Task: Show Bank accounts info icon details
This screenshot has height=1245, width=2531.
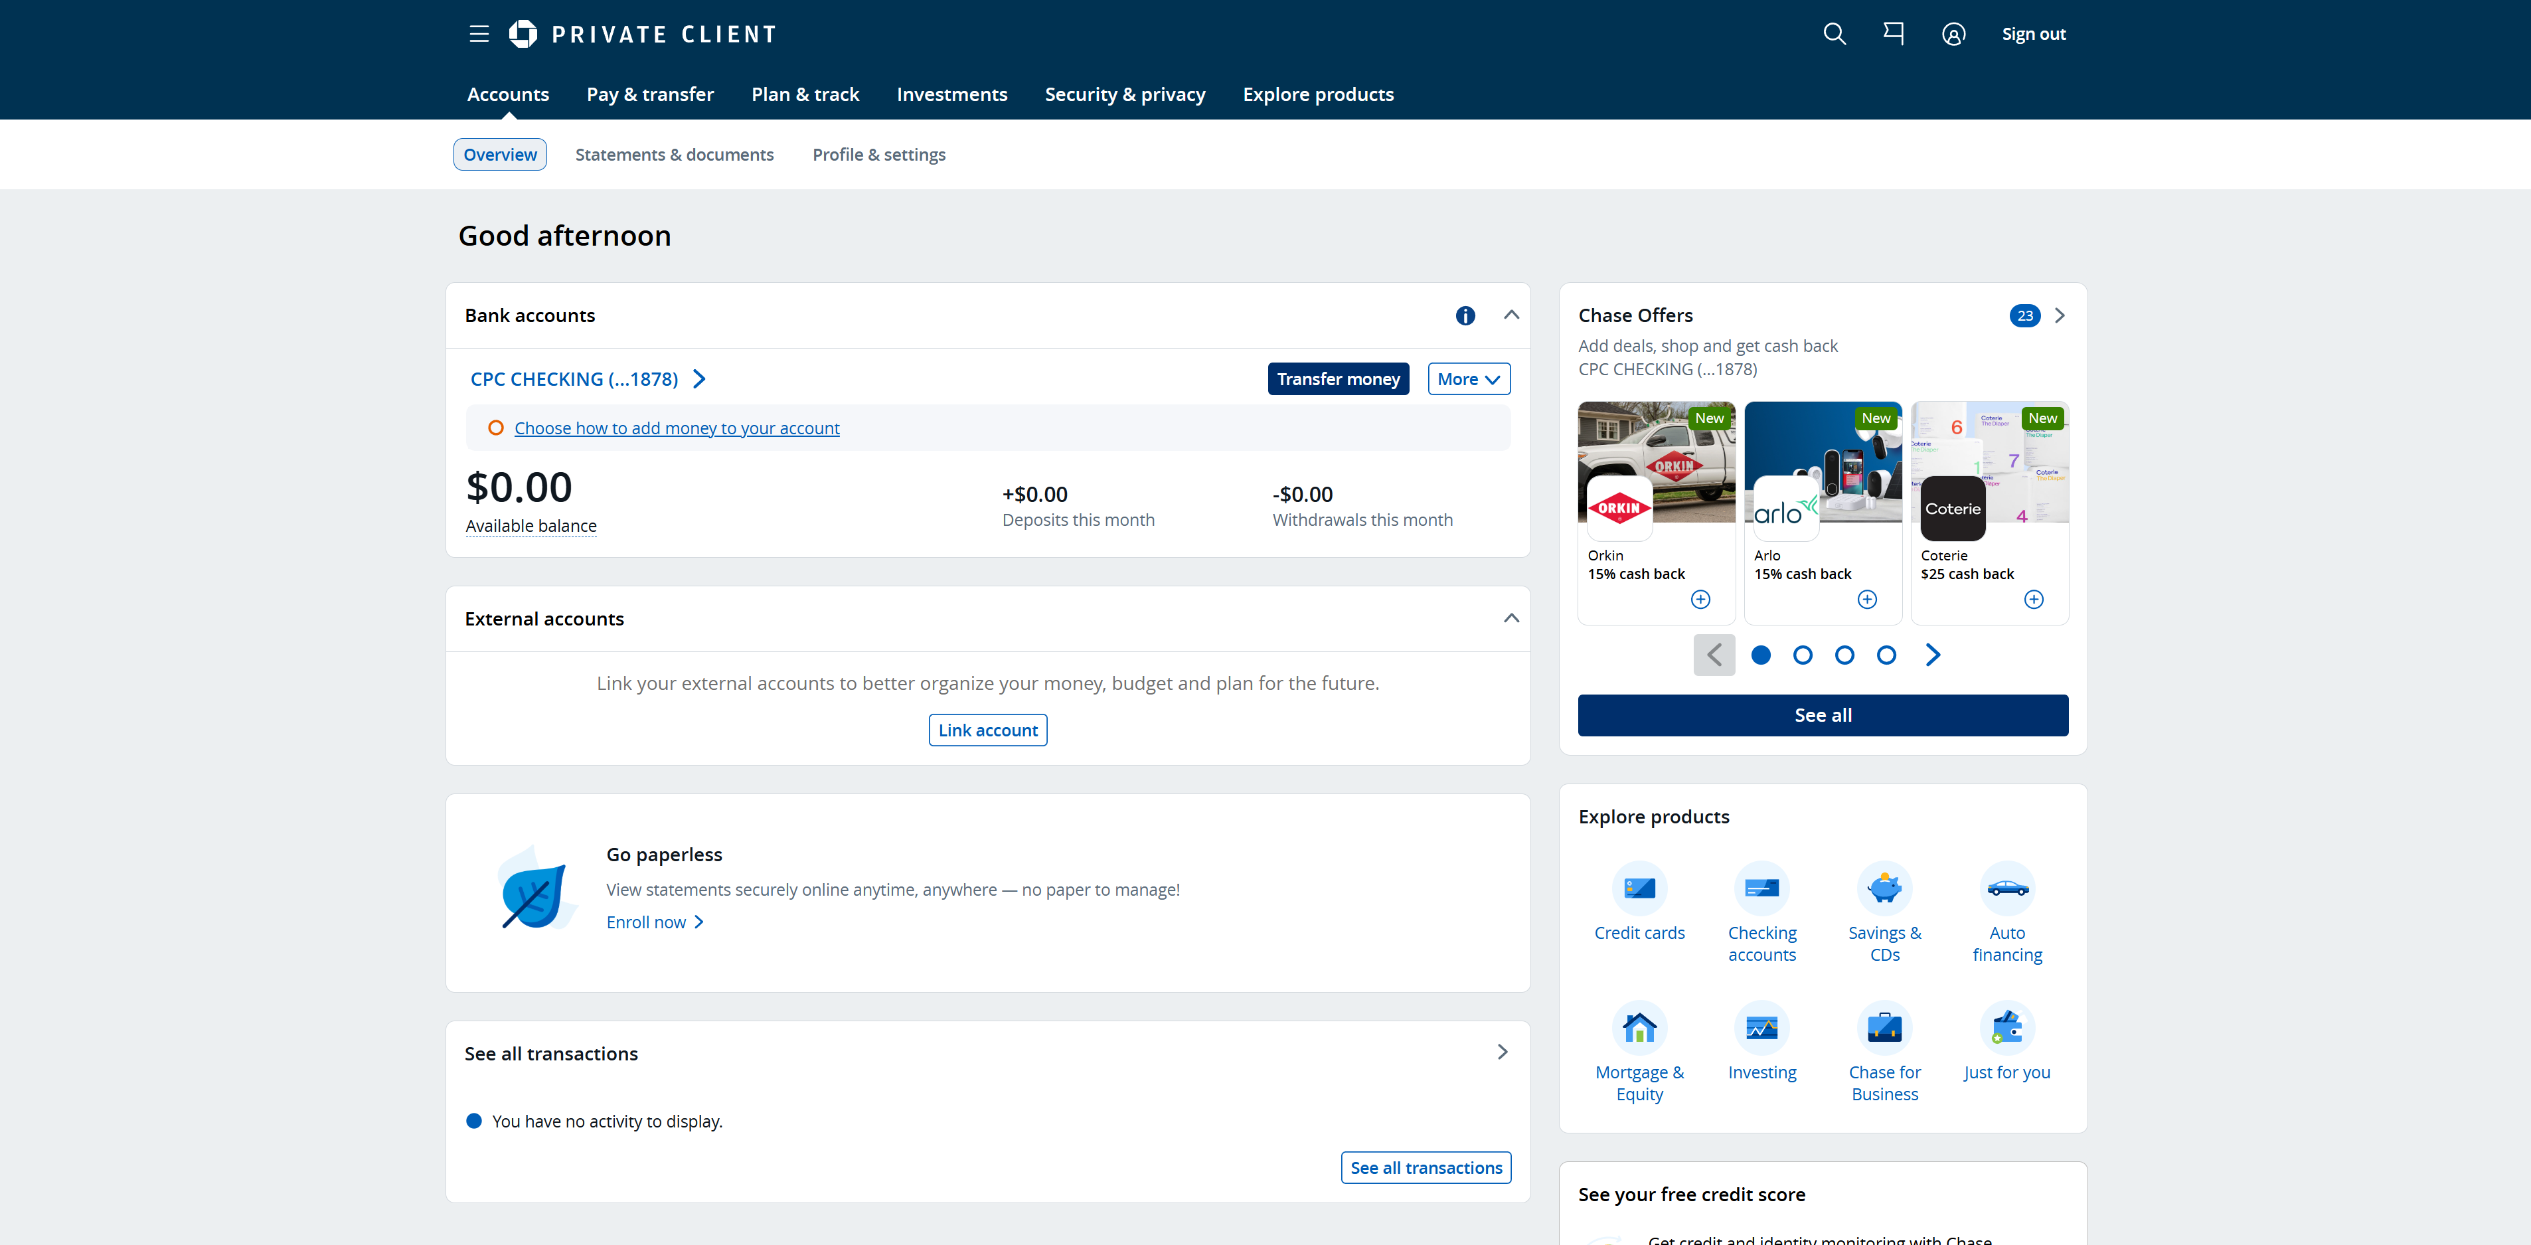Action: pyautogui.click(x=1465, y=315)
